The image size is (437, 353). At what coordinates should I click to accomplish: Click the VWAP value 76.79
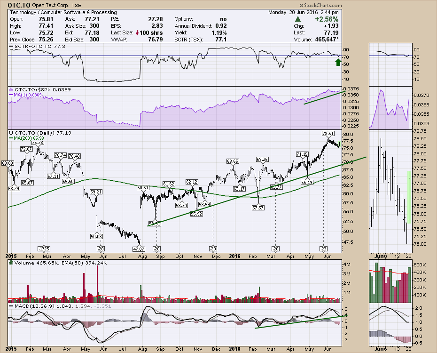click(156, 40)
